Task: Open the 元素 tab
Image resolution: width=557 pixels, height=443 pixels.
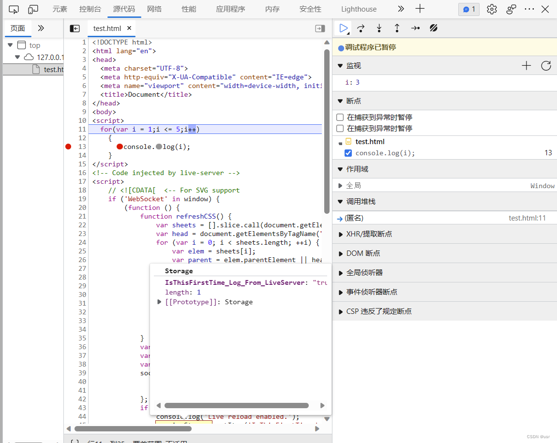Action: click(60, 9)
